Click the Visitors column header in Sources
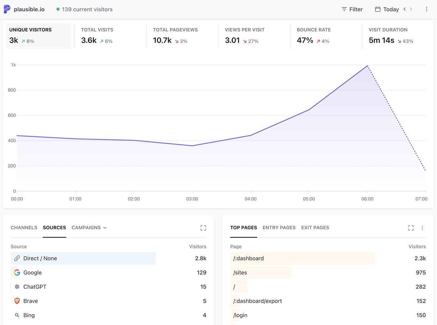The height and width of the screenshot is (325, 437). pyautogui.click(x=198, y=247)
